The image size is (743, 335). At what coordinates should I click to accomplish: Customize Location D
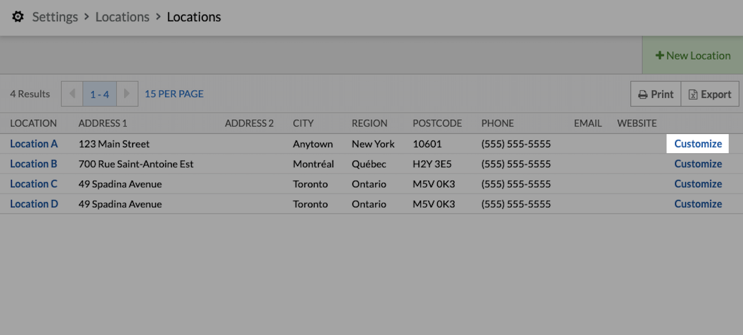point(698,204)
